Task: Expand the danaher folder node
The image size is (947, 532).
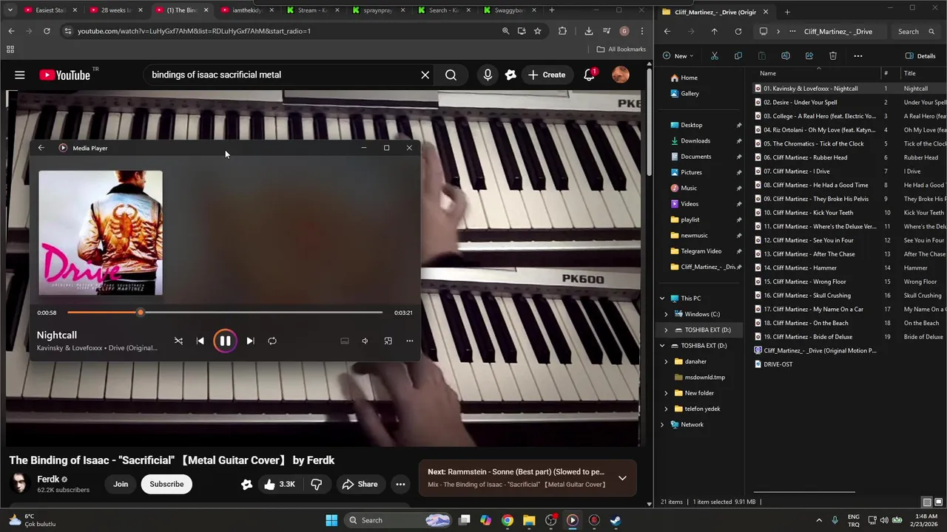Action: coord(666,361)
